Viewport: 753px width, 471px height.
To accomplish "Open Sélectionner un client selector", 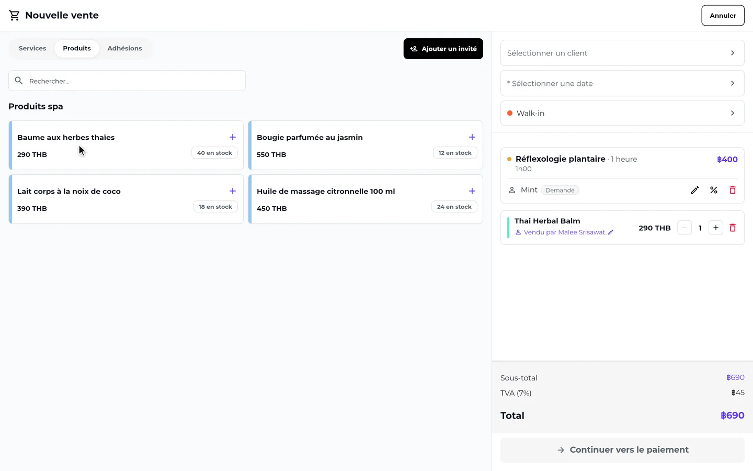I will pos(622,53).
